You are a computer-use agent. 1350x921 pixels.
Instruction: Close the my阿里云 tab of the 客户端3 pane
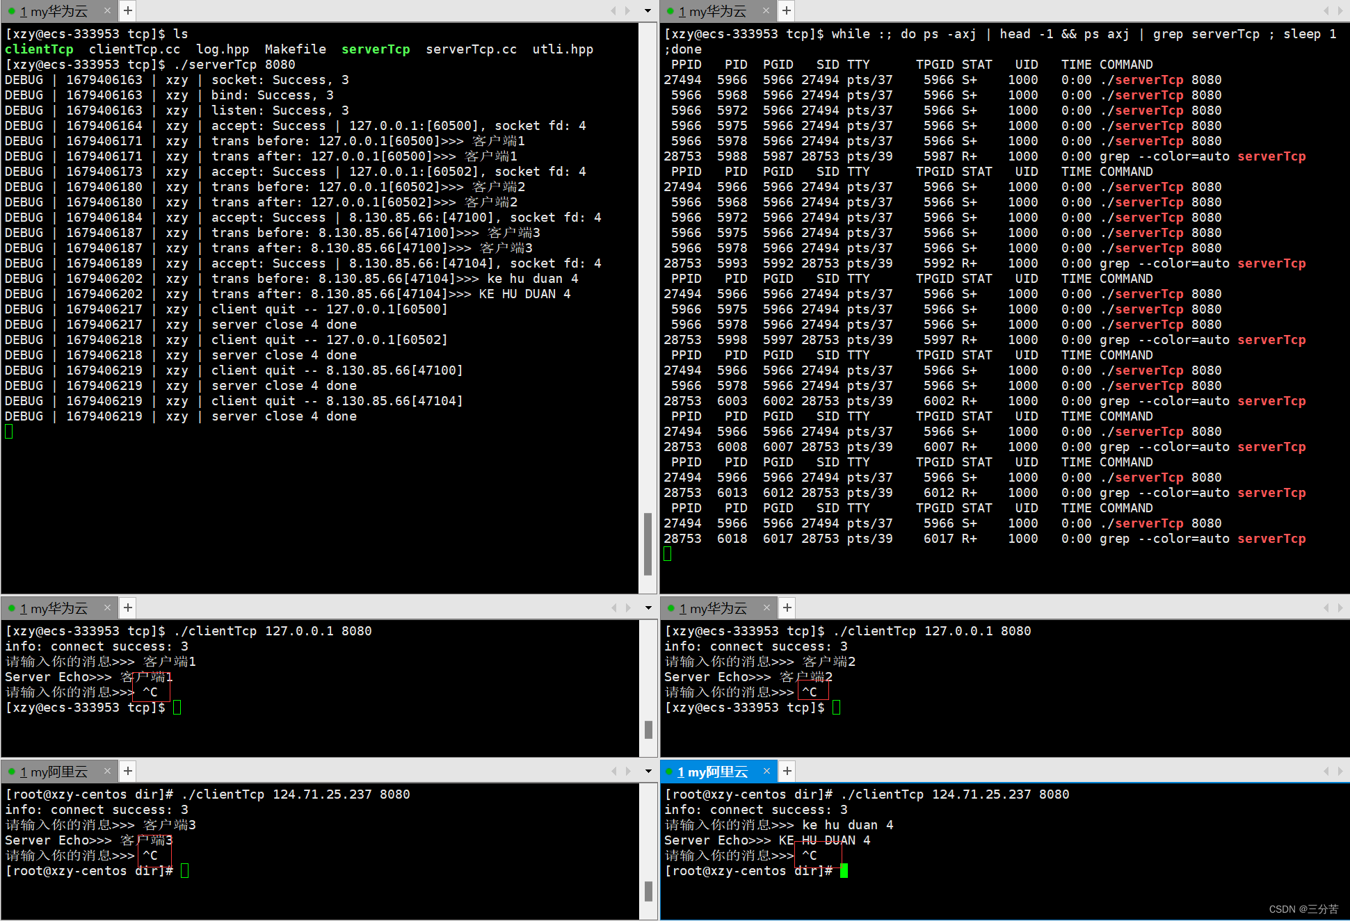click(107, 771)
